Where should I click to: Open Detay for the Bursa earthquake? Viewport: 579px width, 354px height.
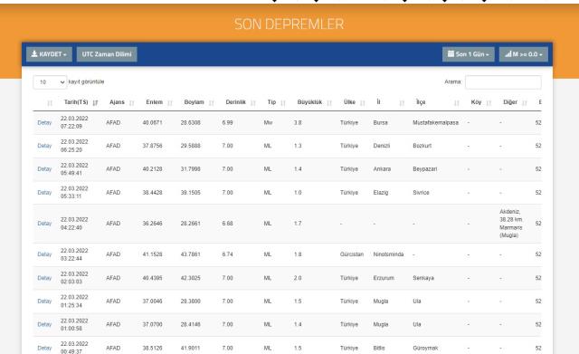tap(44, 123)
